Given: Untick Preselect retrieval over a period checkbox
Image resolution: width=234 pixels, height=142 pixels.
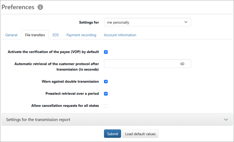Looking at the screenshot, I should pos(106,94).
